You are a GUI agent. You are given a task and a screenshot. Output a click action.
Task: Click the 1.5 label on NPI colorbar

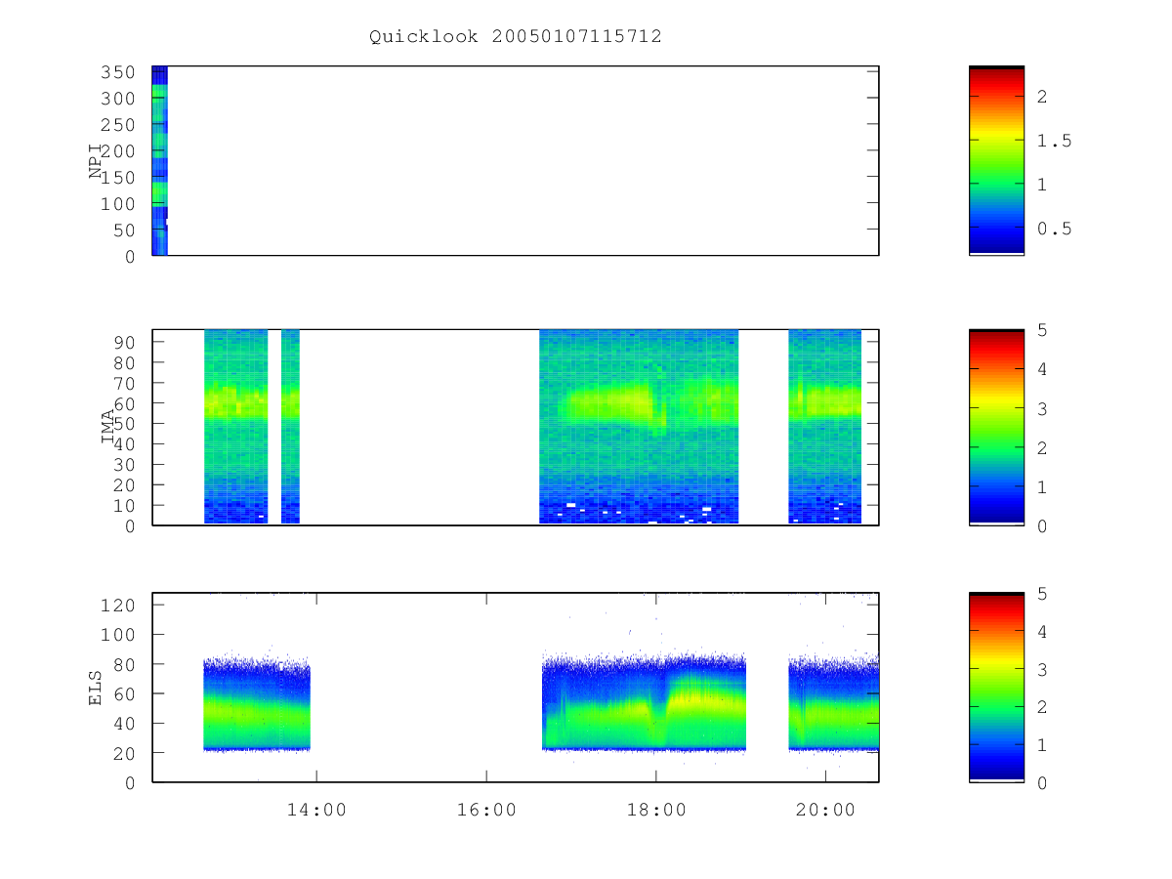pyautogui.click(x=1055, y=141)
